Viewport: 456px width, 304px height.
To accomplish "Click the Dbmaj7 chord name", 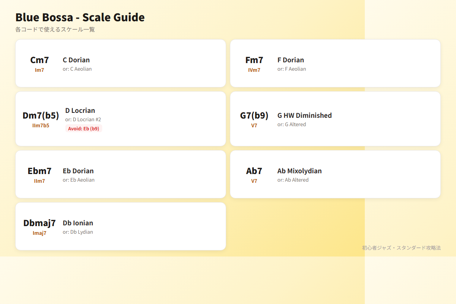I will pyautogui.click(x=40, y=223).
